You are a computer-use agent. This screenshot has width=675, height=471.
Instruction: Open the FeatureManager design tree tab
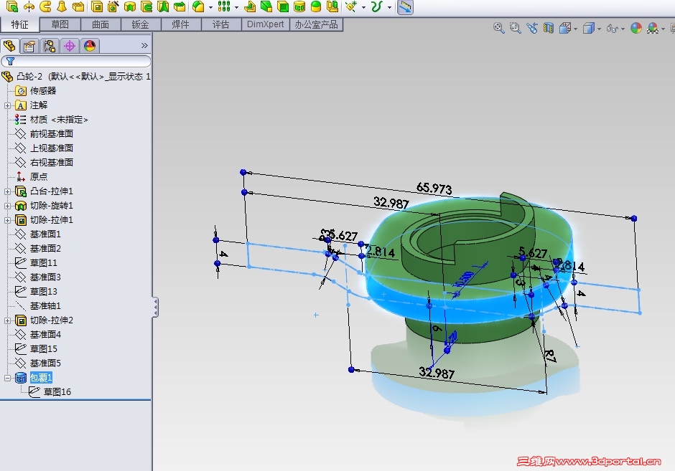click(9, 46)
